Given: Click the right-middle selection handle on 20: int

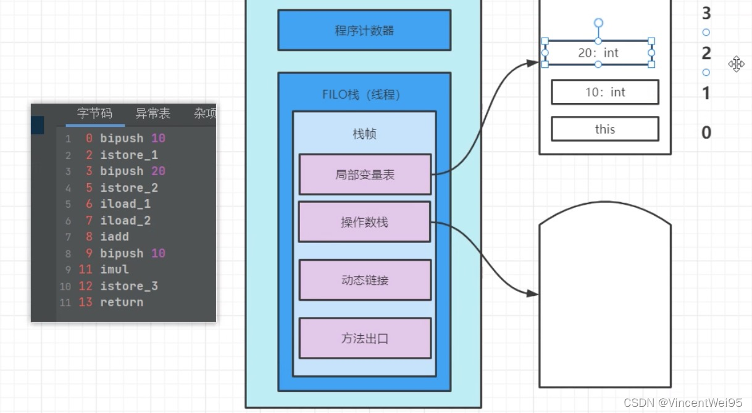Looking at the screenshot, I should point(652,53).
